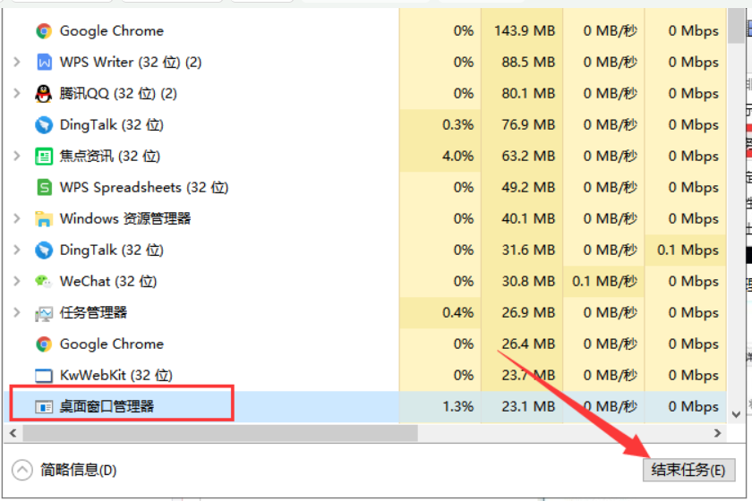The width and height of the screenshot is (752, 501).
Task: Click the 63.2 MB memory value
Action: 528,157
